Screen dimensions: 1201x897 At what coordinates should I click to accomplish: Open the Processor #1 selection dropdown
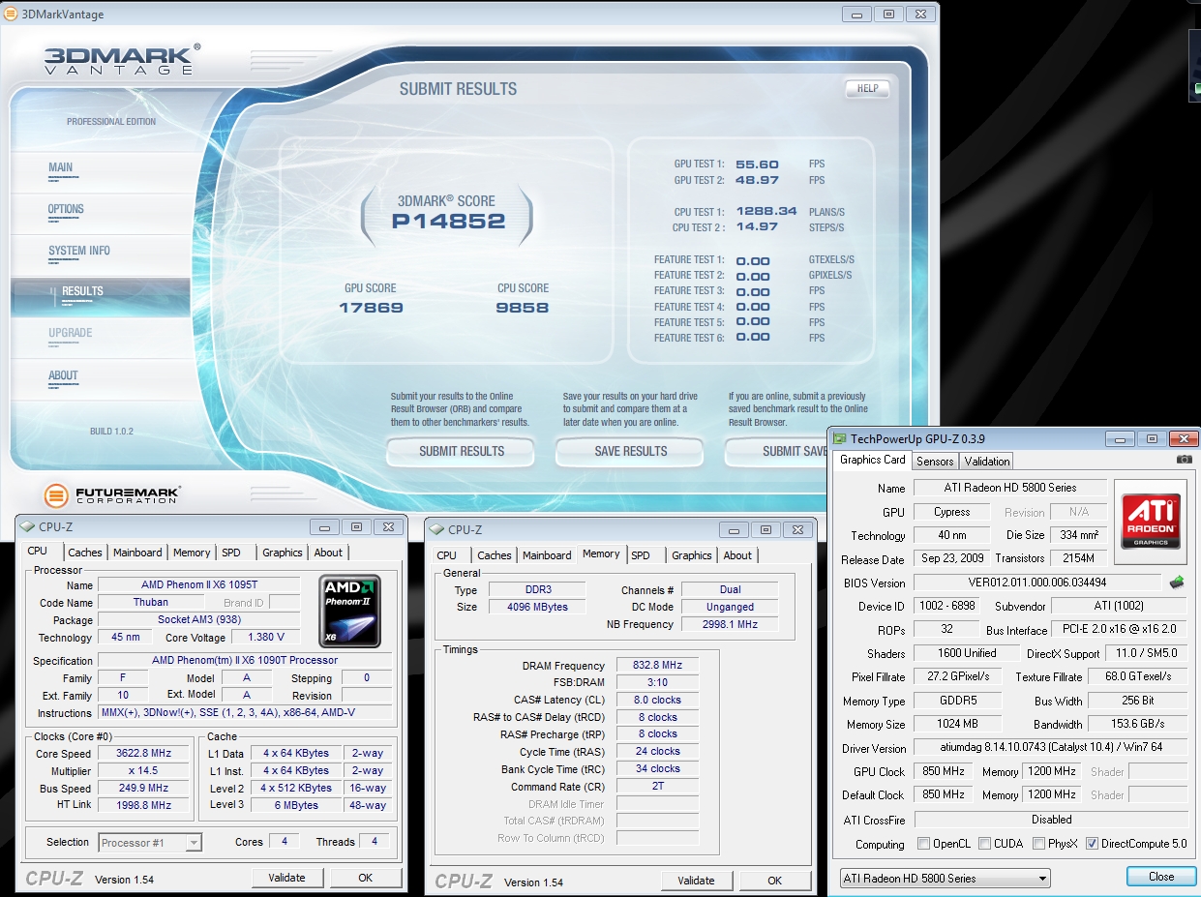(150, 843)
